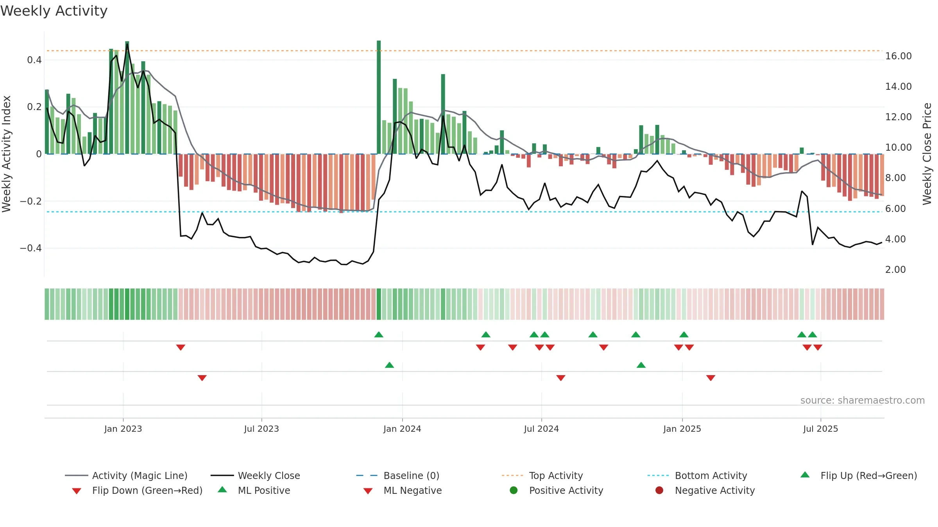Click the Weekly Activity Index axis title
Viewport: 938px width, 527px height.
point(7,154)
